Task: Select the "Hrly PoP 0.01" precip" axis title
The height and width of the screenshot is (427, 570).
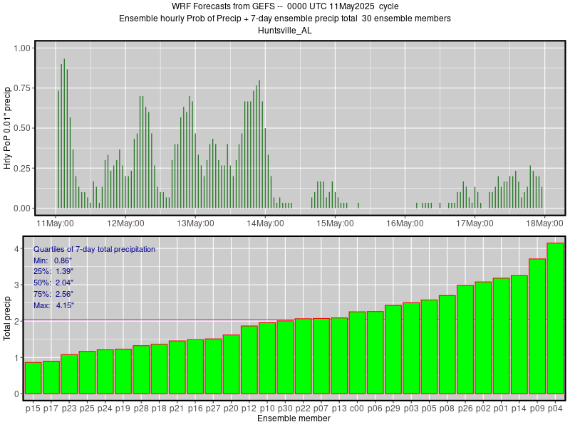Action: tap(7, 128)
